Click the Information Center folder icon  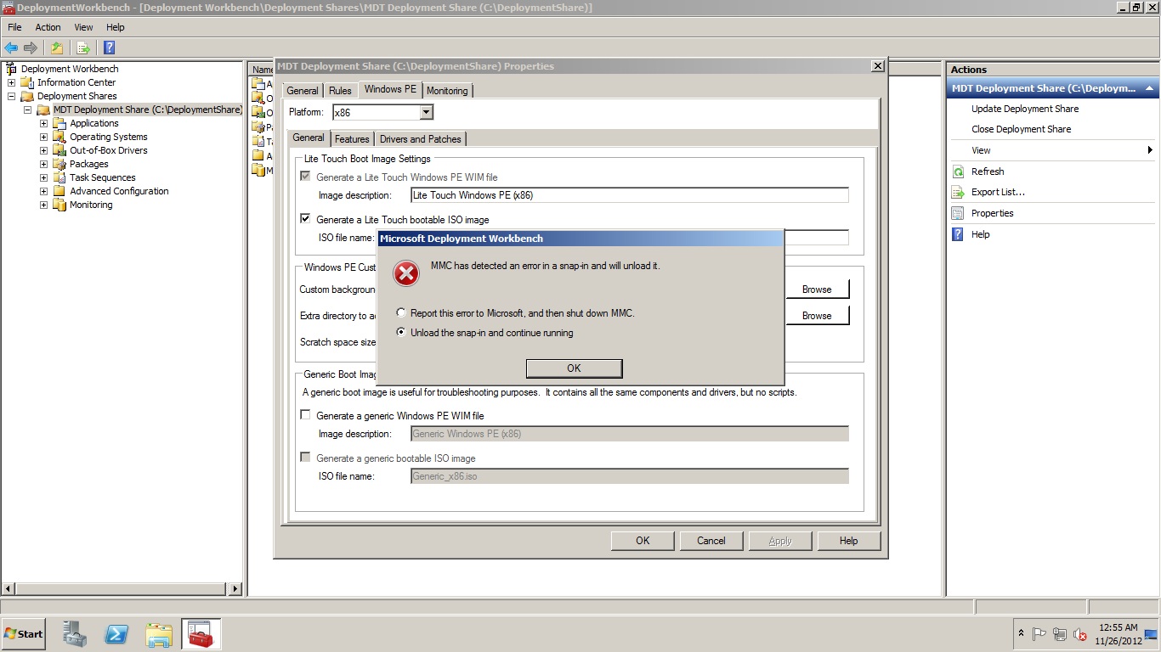pyautogui.click(x=27, y=82)
